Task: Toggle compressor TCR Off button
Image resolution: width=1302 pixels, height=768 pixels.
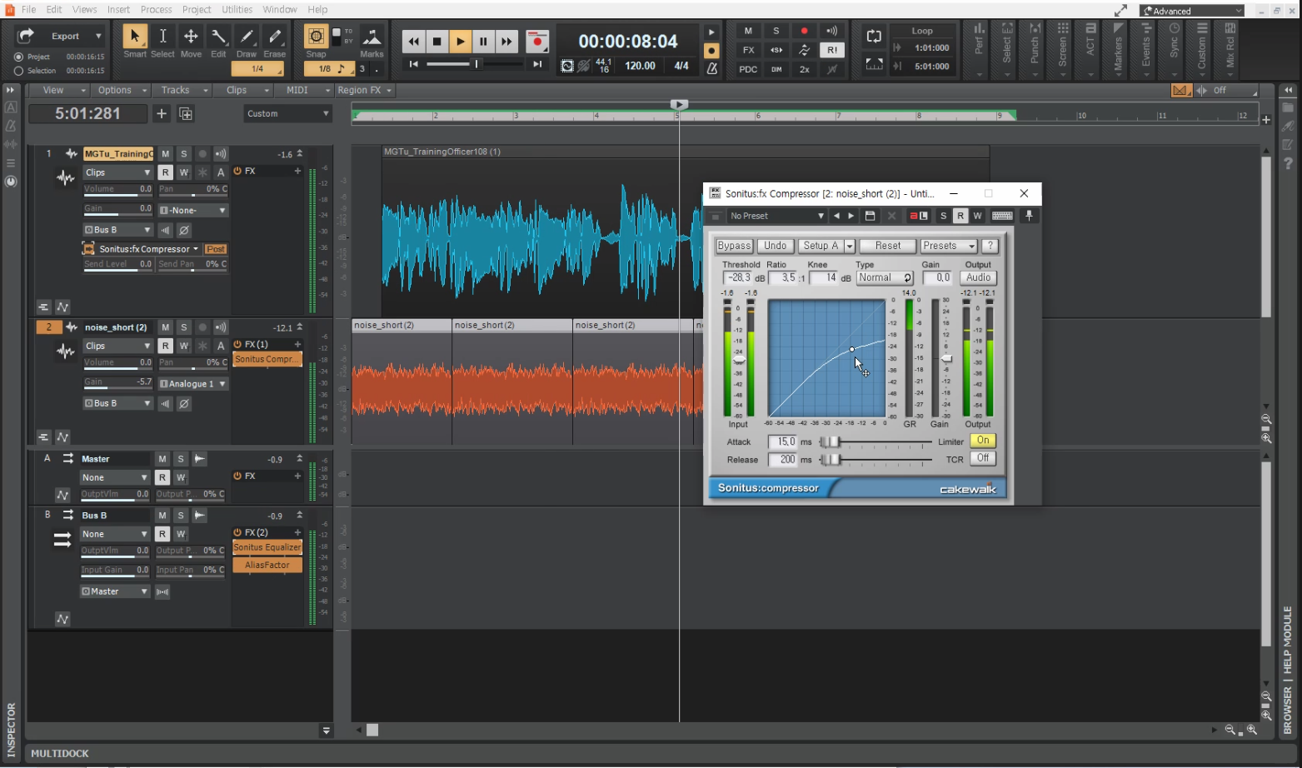Action: click(983, 458)
